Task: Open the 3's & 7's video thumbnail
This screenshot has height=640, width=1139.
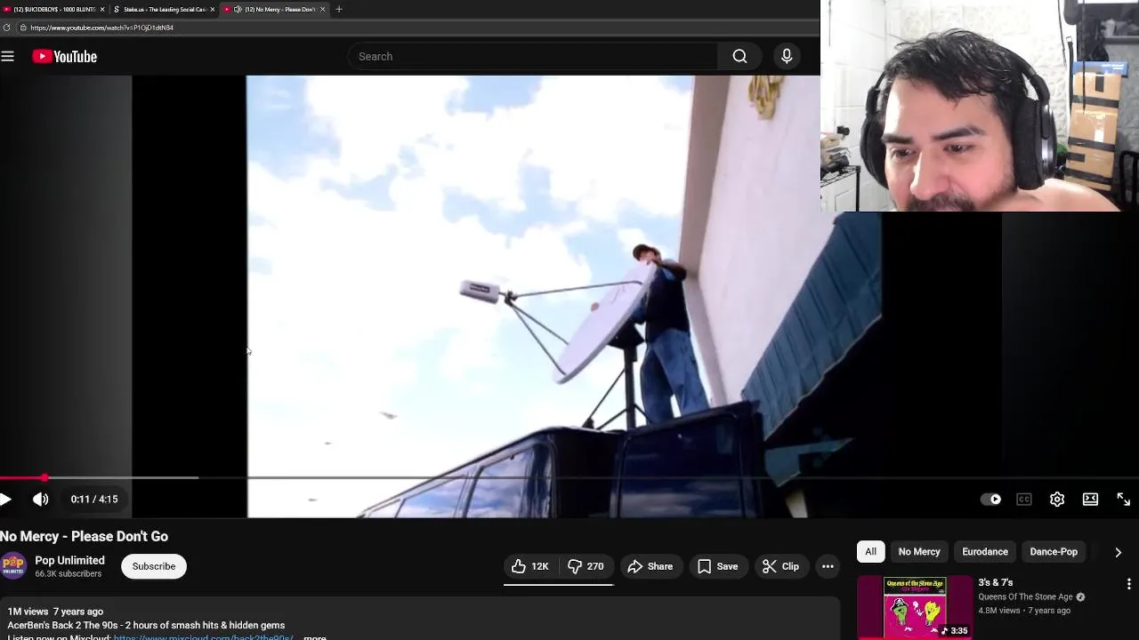Action: tap(915, 608)
